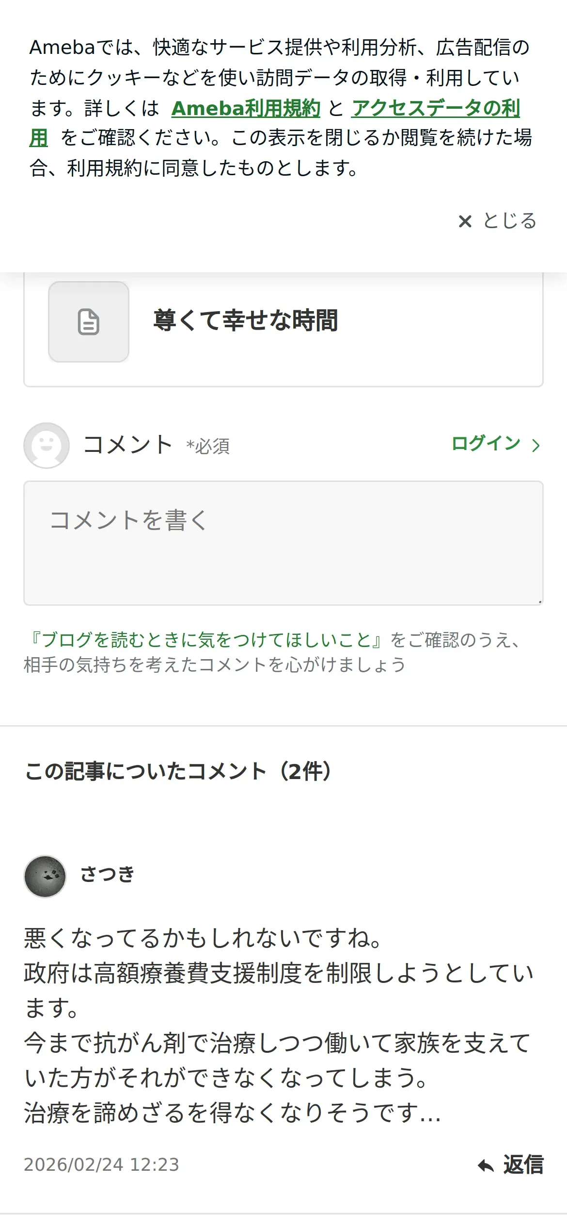The width and height of the screenshot is (567, 1229).
Task: Click the ログイン link
Action: tap(486, 444)
